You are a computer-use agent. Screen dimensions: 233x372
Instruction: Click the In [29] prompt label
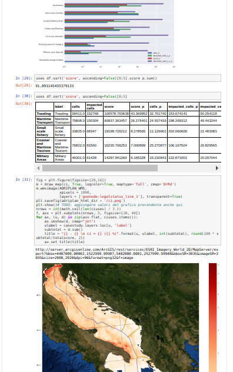(24, 78)
